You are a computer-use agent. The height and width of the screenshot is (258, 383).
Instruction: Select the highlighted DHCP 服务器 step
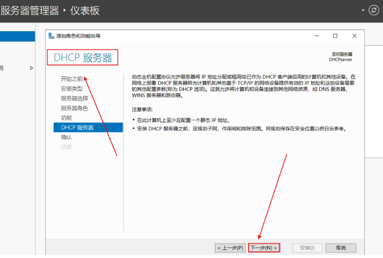(77, 128)
